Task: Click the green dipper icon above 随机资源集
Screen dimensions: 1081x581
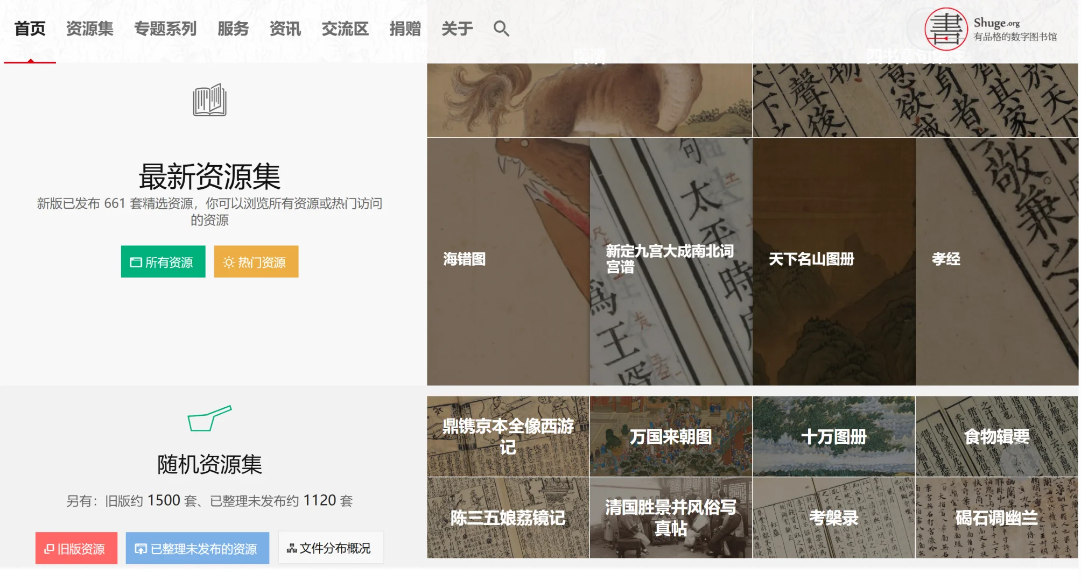Action: click(209, 418)
